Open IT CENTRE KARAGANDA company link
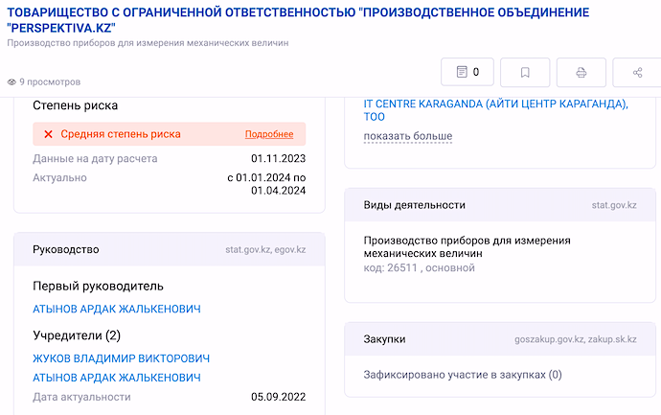This screenshot has height=415, width=661. [496, 110]
